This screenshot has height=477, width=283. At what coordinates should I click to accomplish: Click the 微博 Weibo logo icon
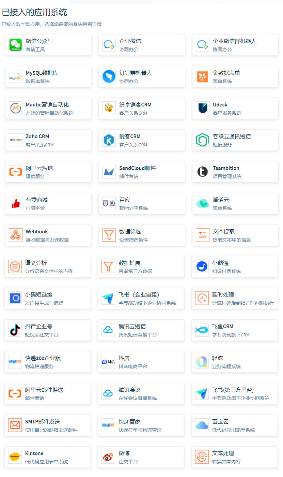coord(108,457)
